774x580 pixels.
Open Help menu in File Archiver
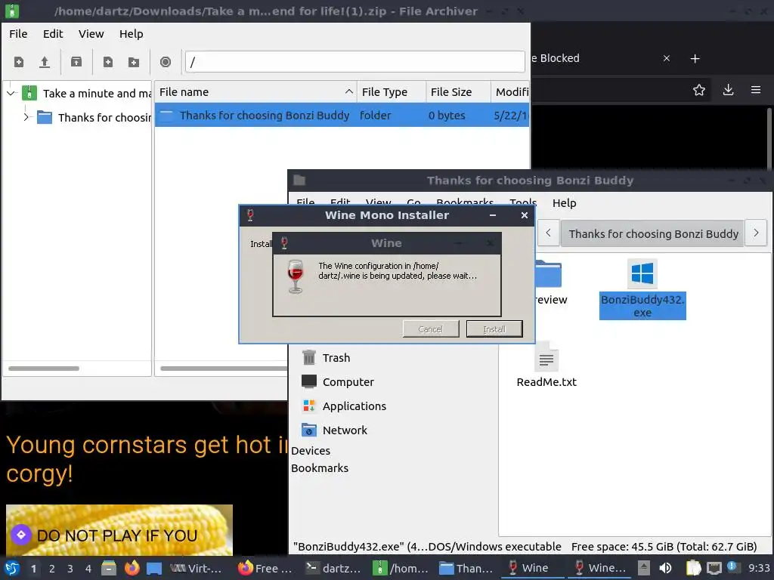coord(131,33)
